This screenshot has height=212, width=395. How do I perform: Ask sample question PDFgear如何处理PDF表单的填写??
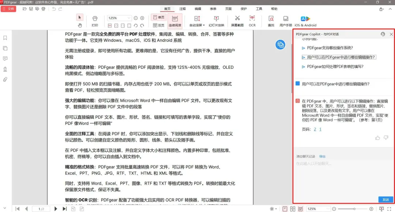coord(335,67)
